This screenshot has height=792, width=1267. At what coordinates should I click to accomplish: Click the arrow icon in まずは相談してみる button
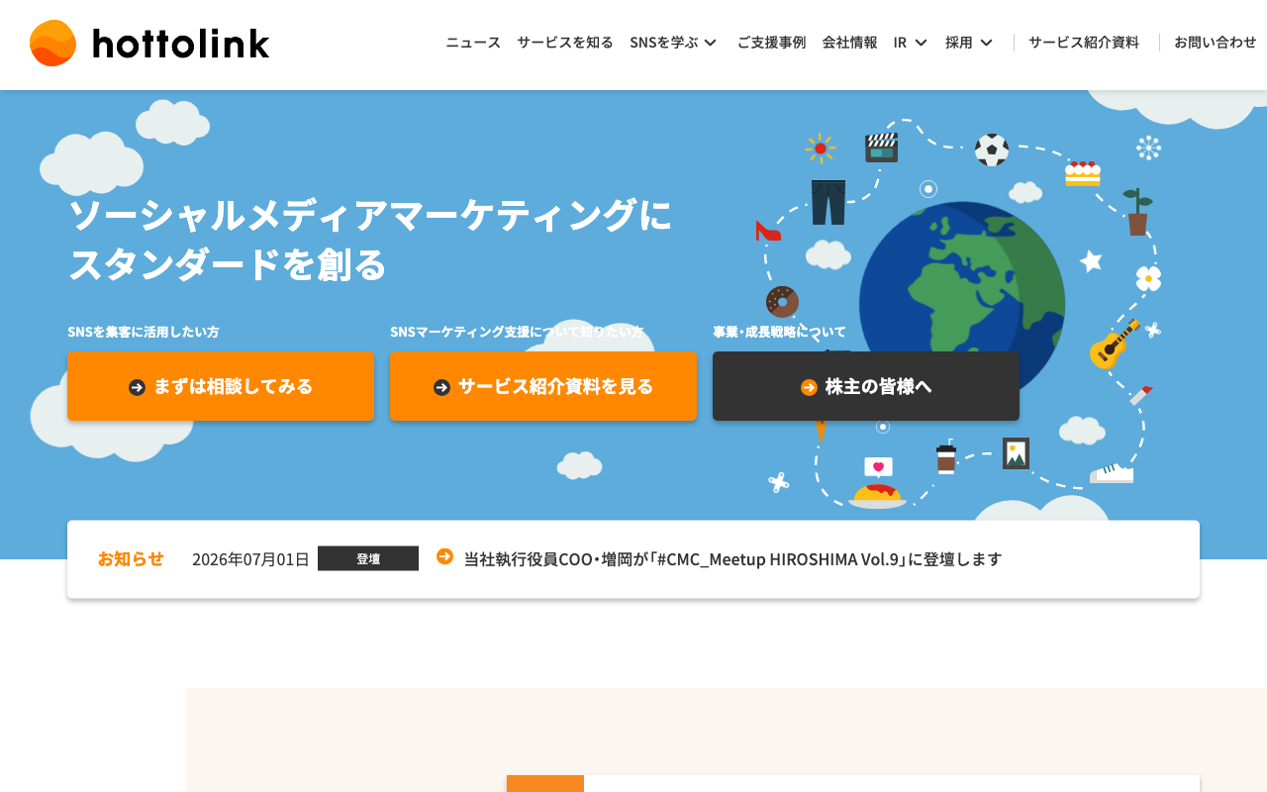137,387
